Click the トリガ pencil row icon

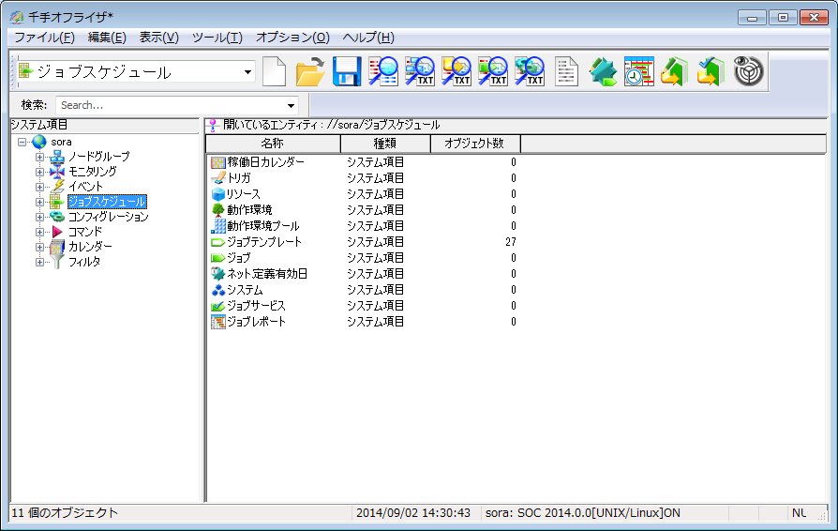218,178
